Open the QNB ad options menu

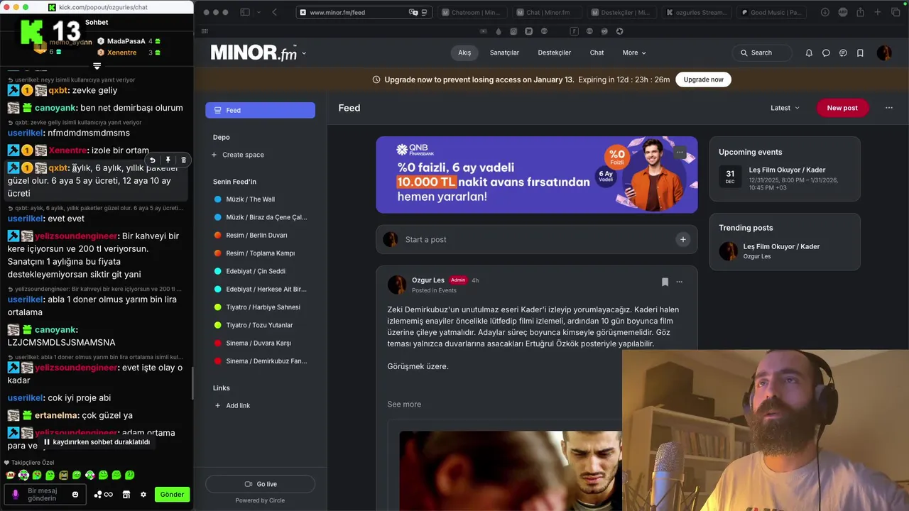coord(680,152)
